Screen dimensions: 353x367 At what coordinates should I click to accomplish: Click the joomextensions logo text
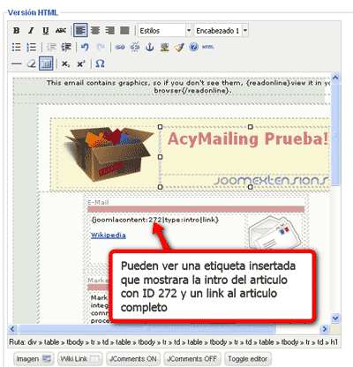click(x=271, y=180)
